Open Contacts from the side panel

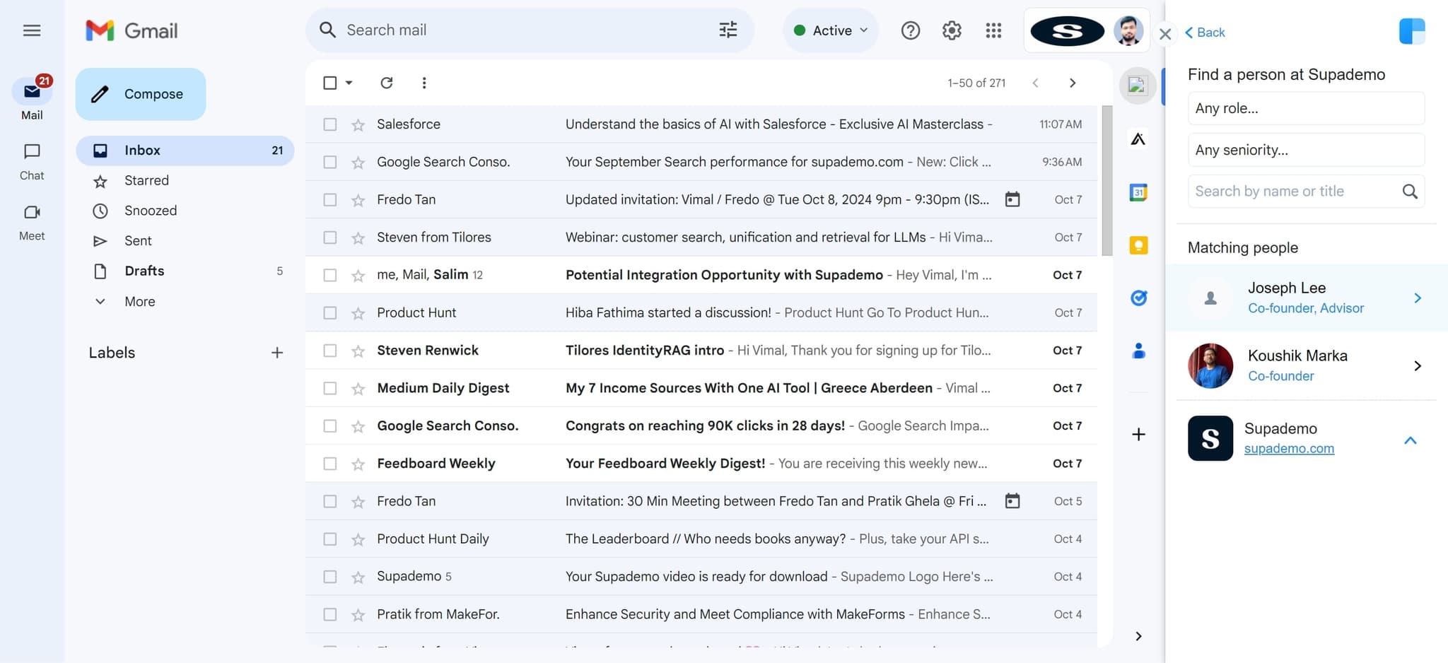click(x=1138, y=351)
